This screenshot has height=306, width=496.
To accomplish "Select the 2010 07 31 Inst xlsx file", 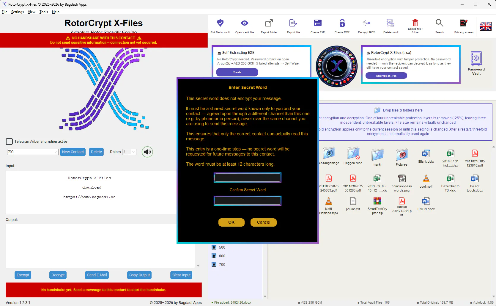I will [450, 158].
